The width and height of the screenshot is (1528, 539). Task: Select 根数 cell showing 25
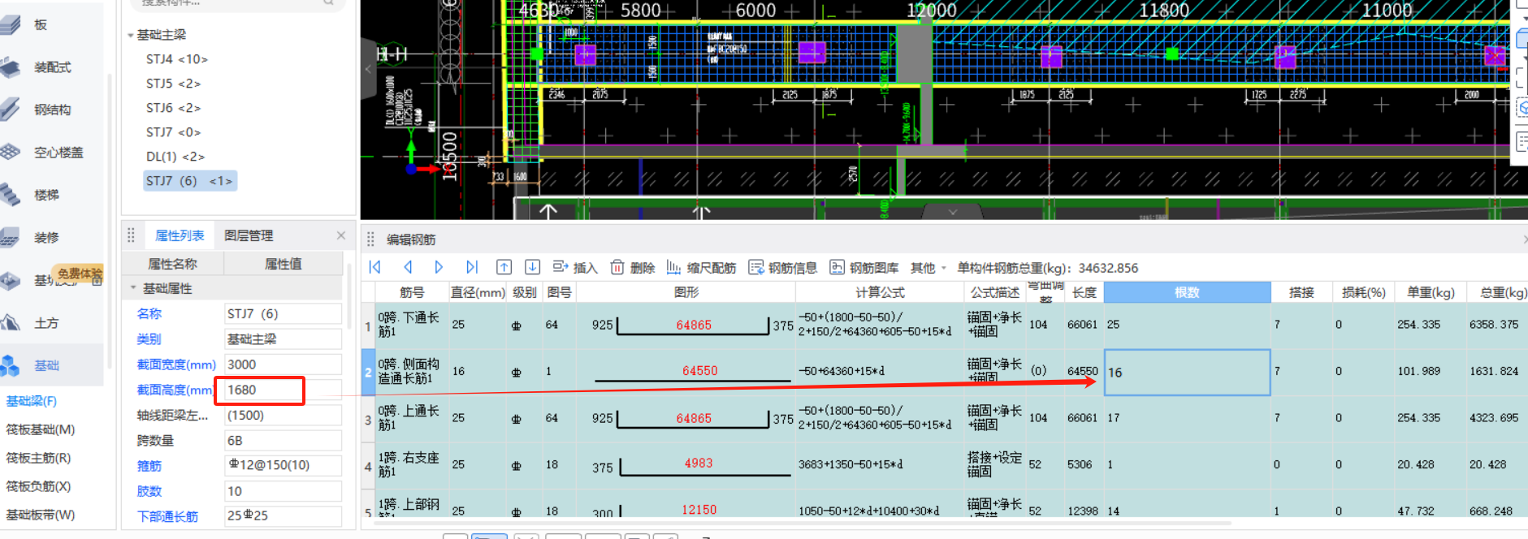tap(1187, 325)
